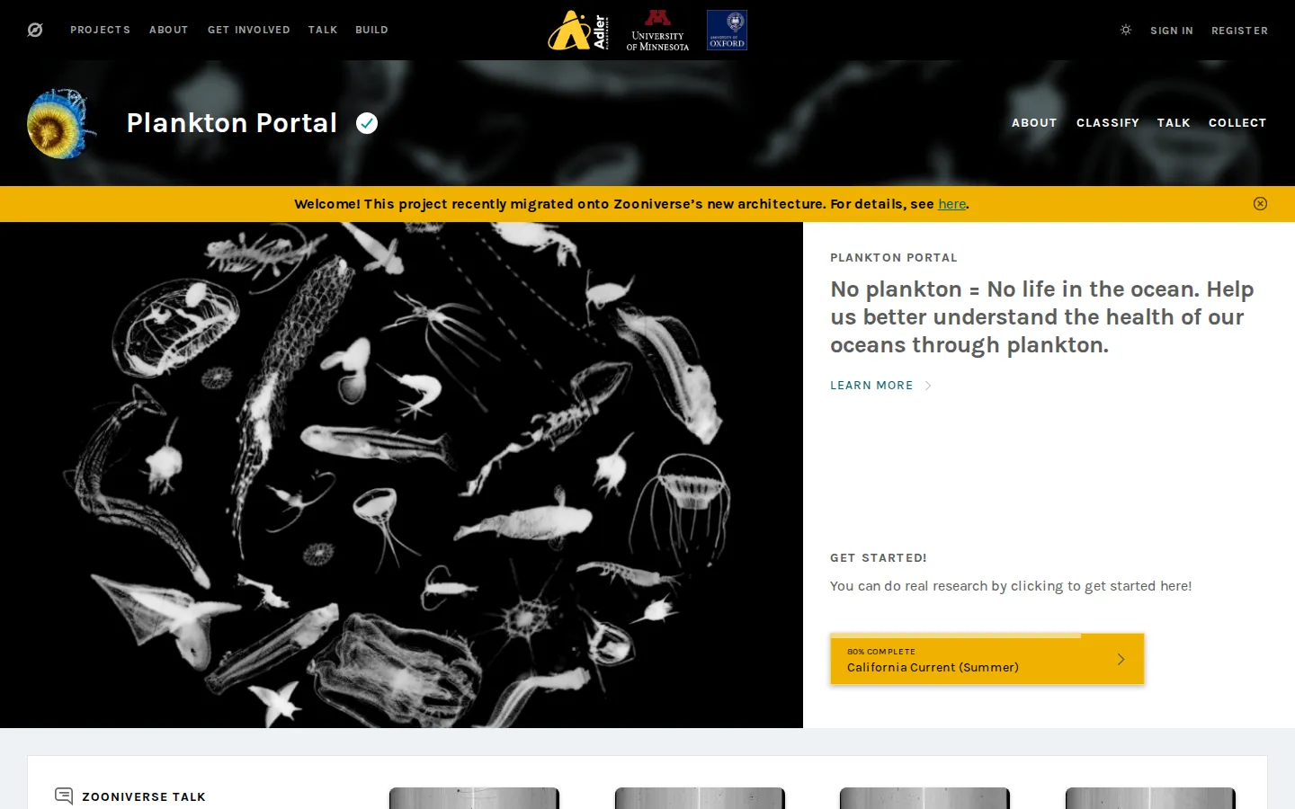Click the Zooniverse Talk heading
Image resolution: width=1295 pixels, height=809 pixels.
pyautogui.click(x=144, y=796)
